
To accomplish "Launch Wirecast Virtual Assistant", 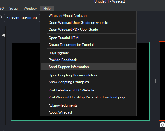I will click(88, 16).
